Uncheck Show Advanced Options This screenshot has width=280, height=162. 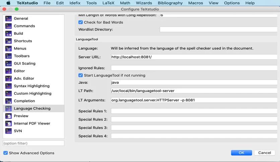click(x=6, y=153)
